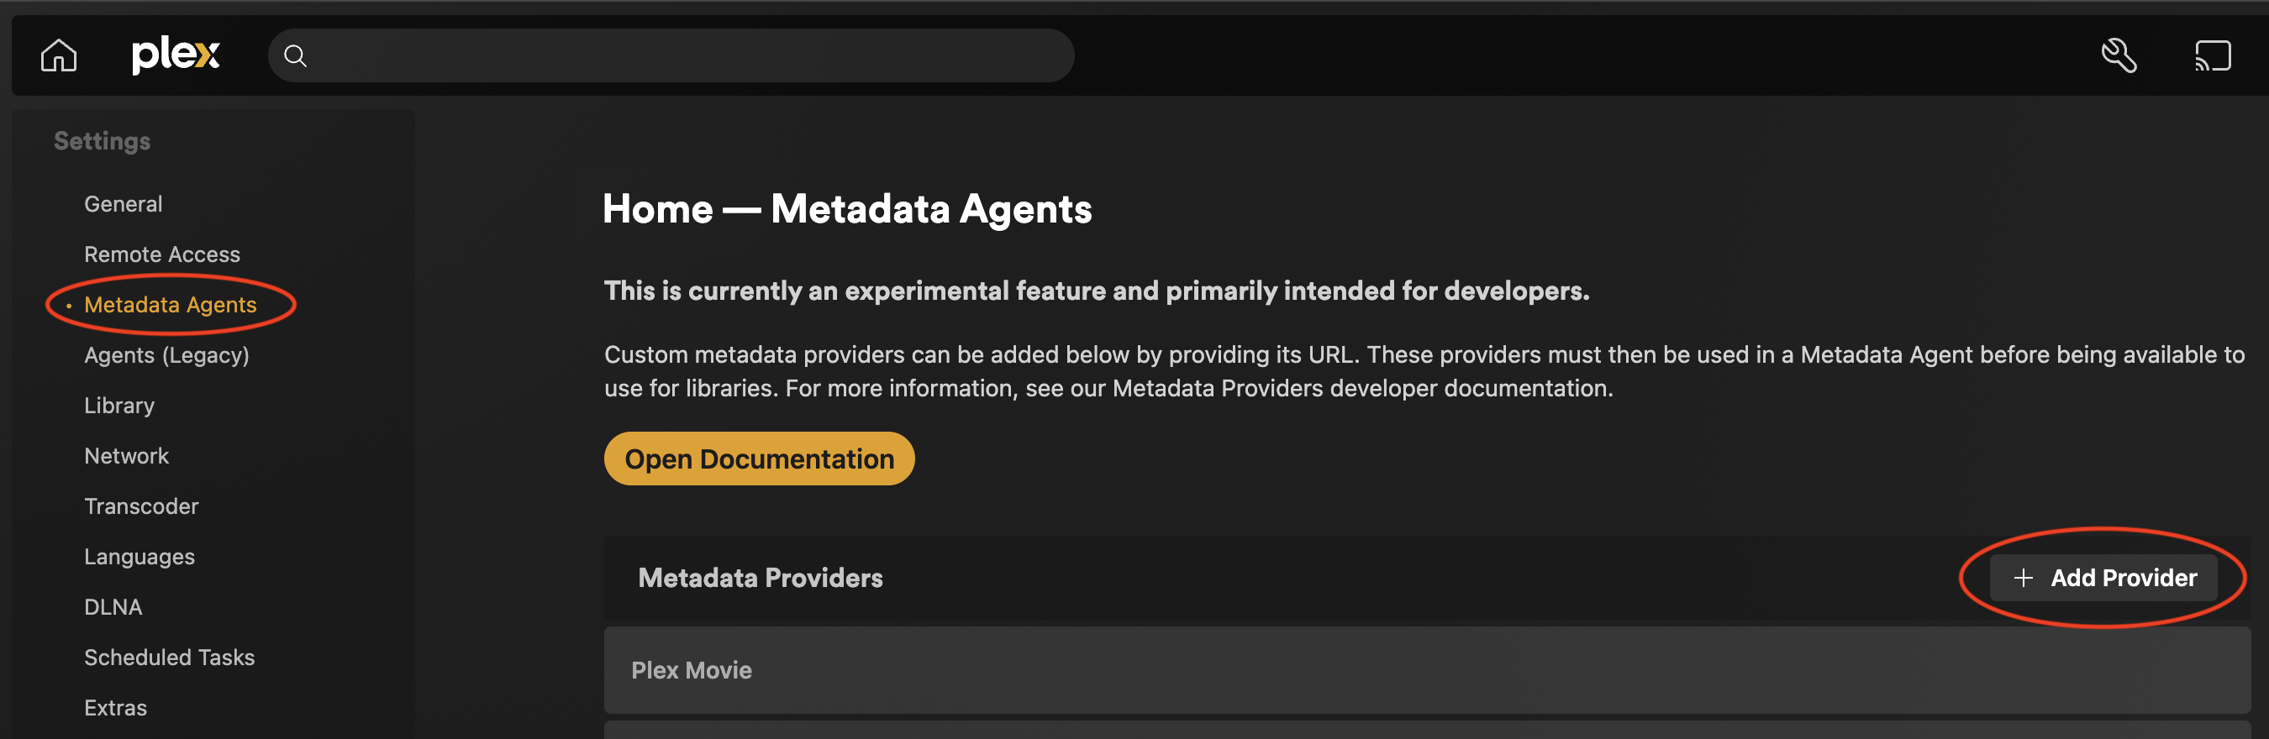Click the Add Provider button
The width and height of the screenshot is (2269, 739).
tap(2103, 578)
